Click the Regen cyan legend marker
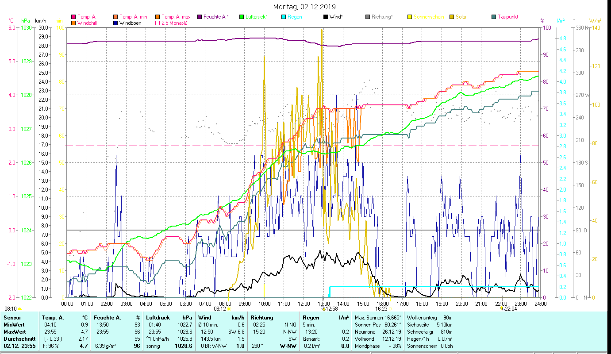 pyautogui.click(x=284, y=17)
